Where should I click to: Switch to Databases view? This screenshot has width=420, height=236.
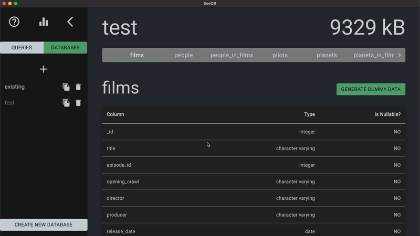tap(65, 48)
